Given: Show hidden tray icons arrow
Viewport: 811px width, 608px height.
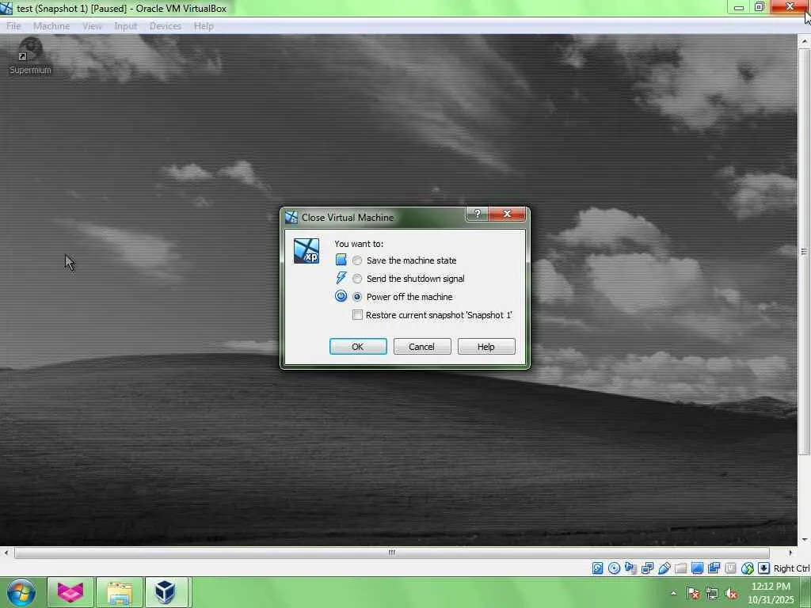Looking at the screenshot, I should [673, 594].
